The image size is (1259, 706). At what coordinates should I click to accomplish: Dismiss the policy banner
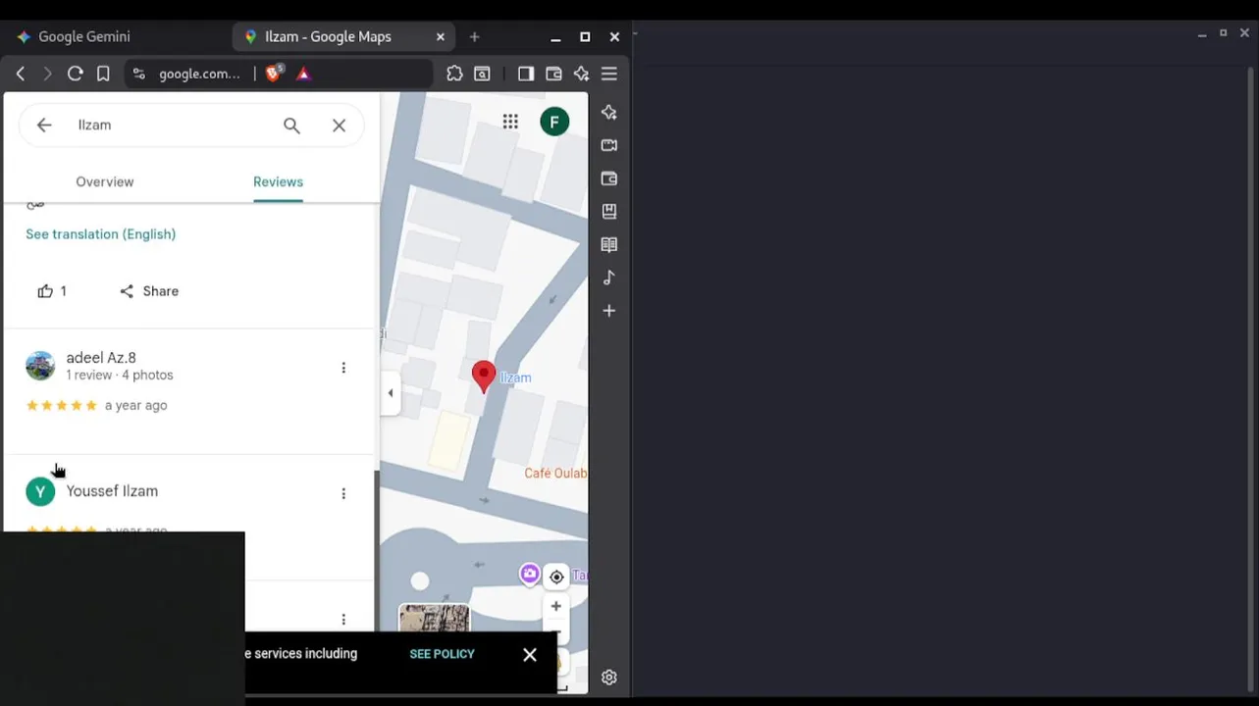coord(530,654)
